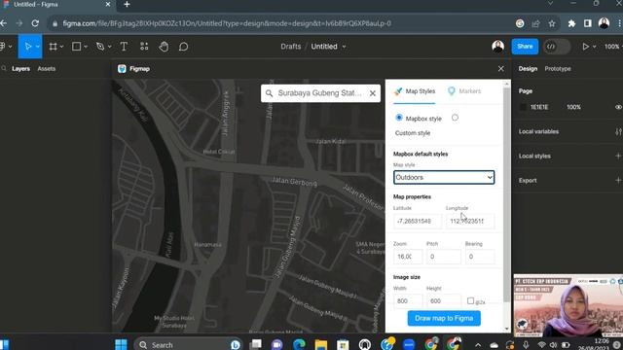
Task: Open Microsoft Edge from taskbar
Action: [x=299, y=344]
